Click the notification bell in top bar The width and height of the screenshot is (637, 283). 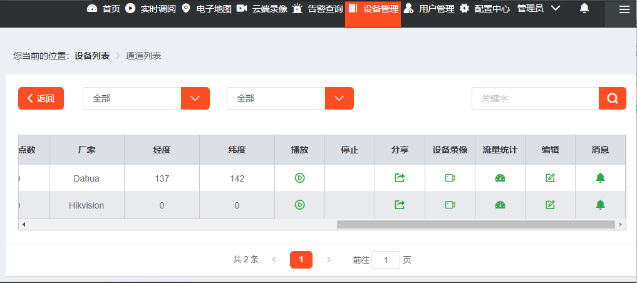584,9
